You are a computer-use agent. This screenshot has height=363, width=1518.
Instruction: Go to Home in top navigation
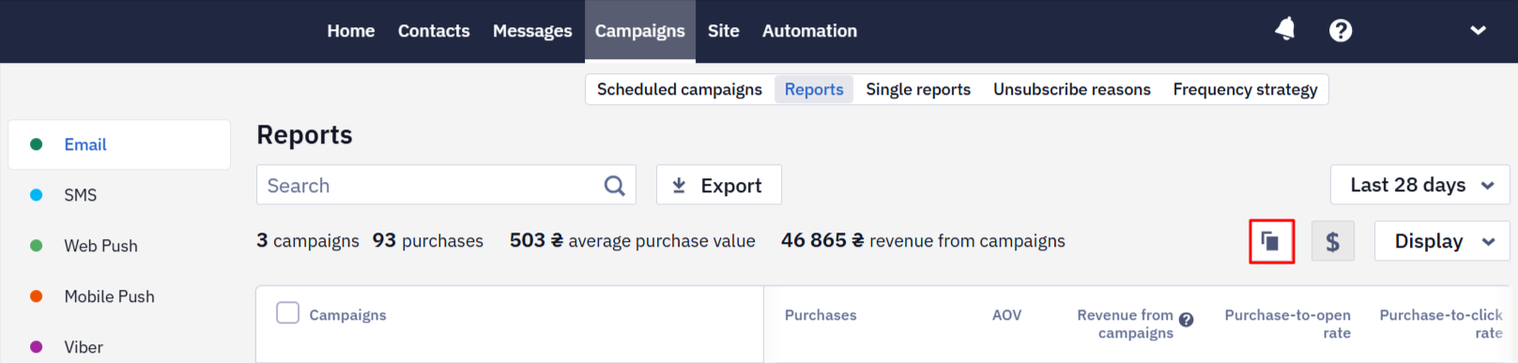point(351,31)
